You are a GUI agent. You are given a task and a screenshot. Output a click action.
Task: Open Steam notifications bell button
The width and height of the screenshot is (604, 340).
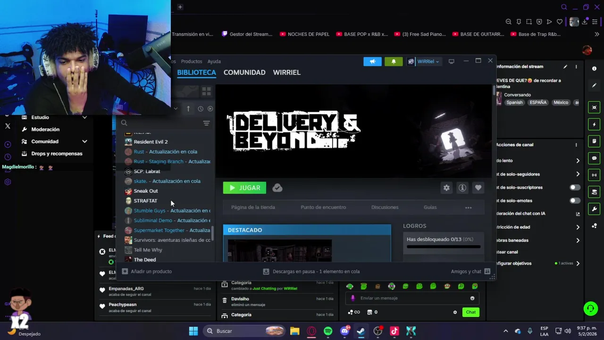394,61
